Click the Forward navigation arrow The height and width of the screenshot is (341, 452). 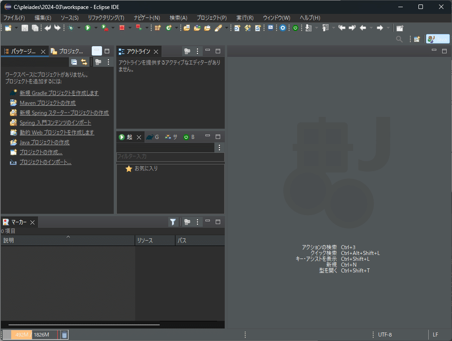[x=380, y=28]
